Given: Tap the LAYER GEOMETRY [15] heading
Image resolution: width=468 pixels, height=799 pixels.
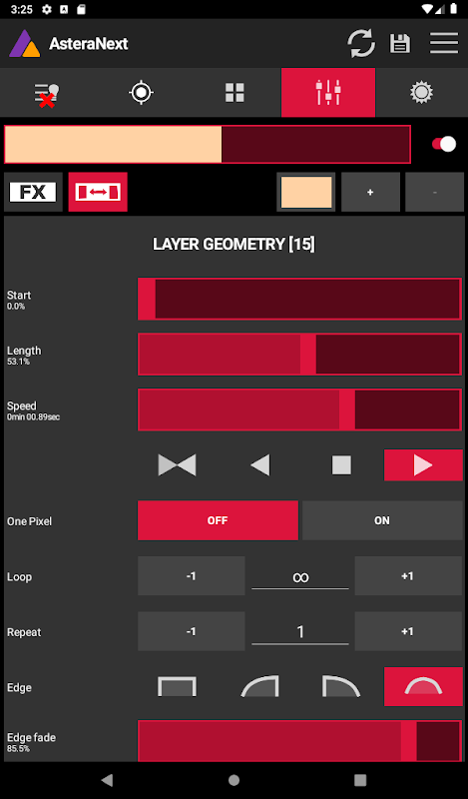Looking at the screenshot, I should (234, 244).
